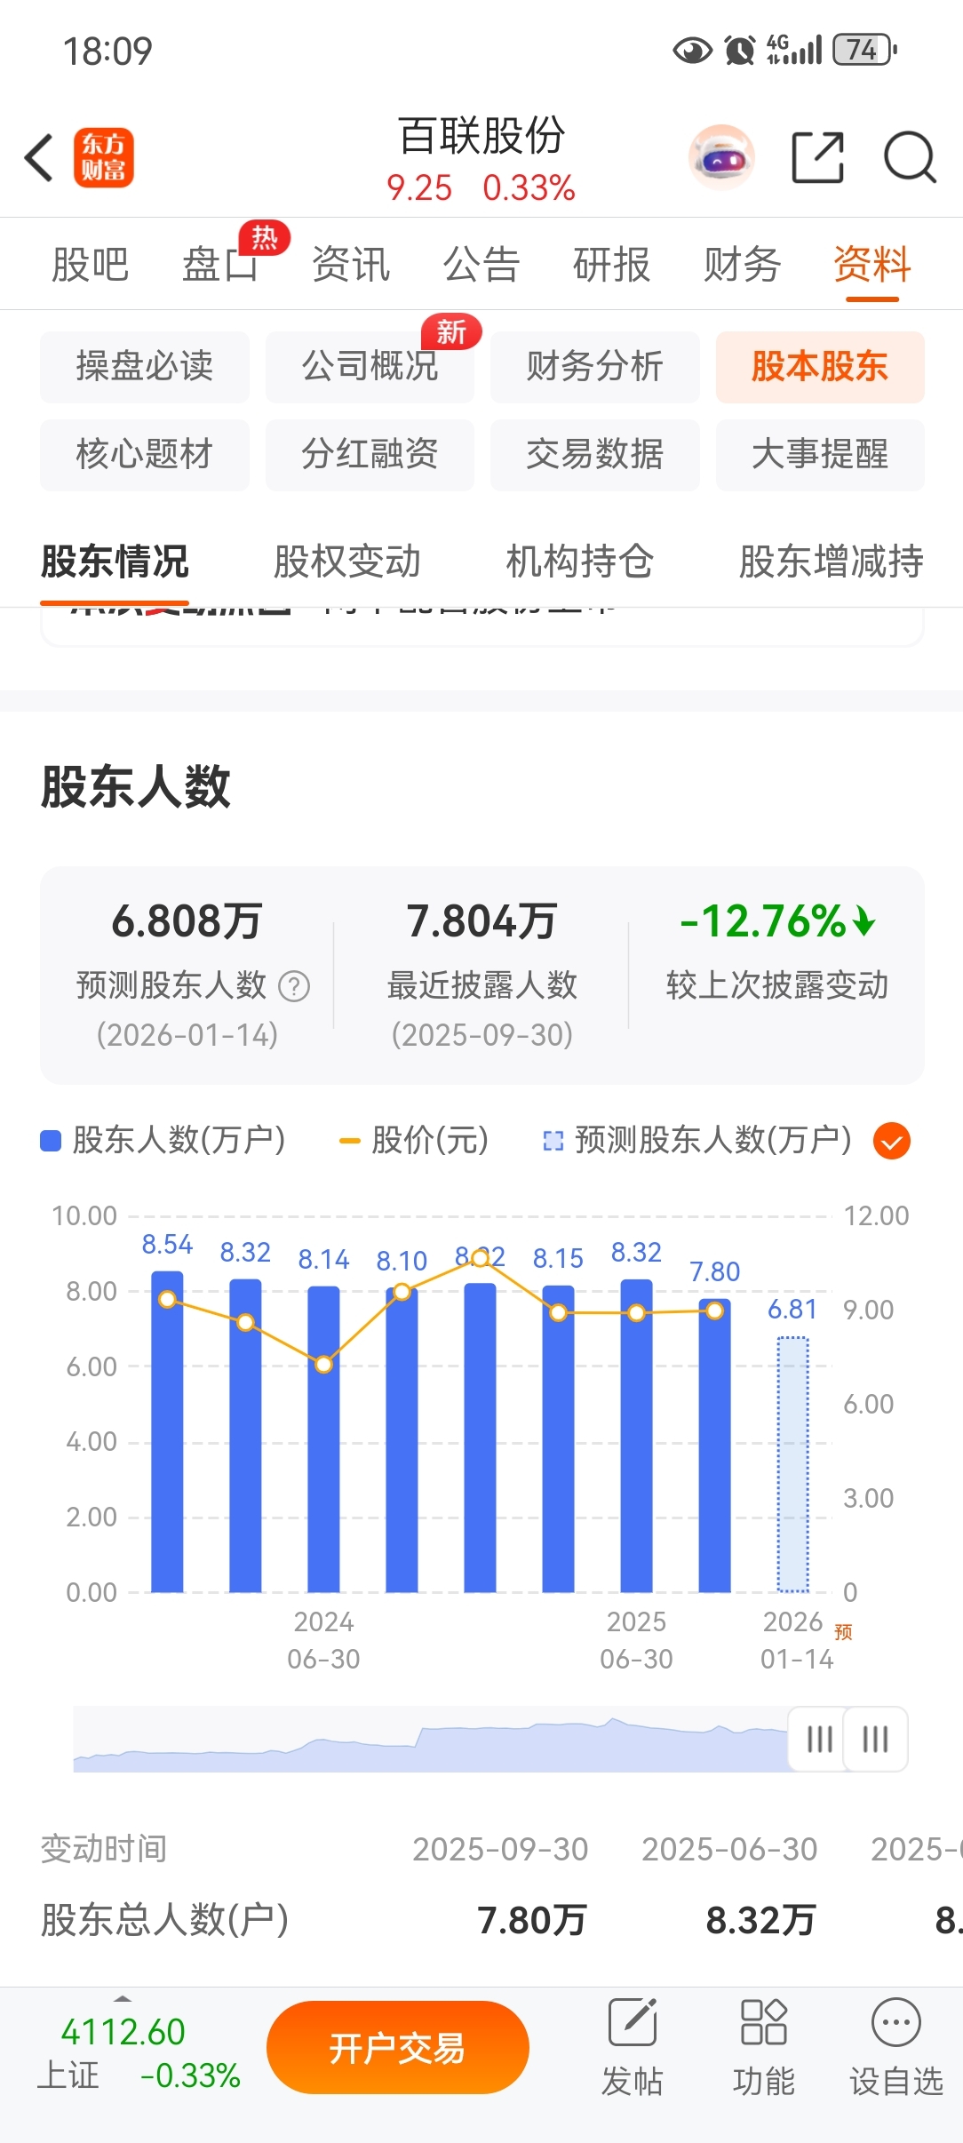Image resolution: width=963 pixels, height=2143 pixels.
Task: Tap the eye icon in status bar
Action: (693, 51)
